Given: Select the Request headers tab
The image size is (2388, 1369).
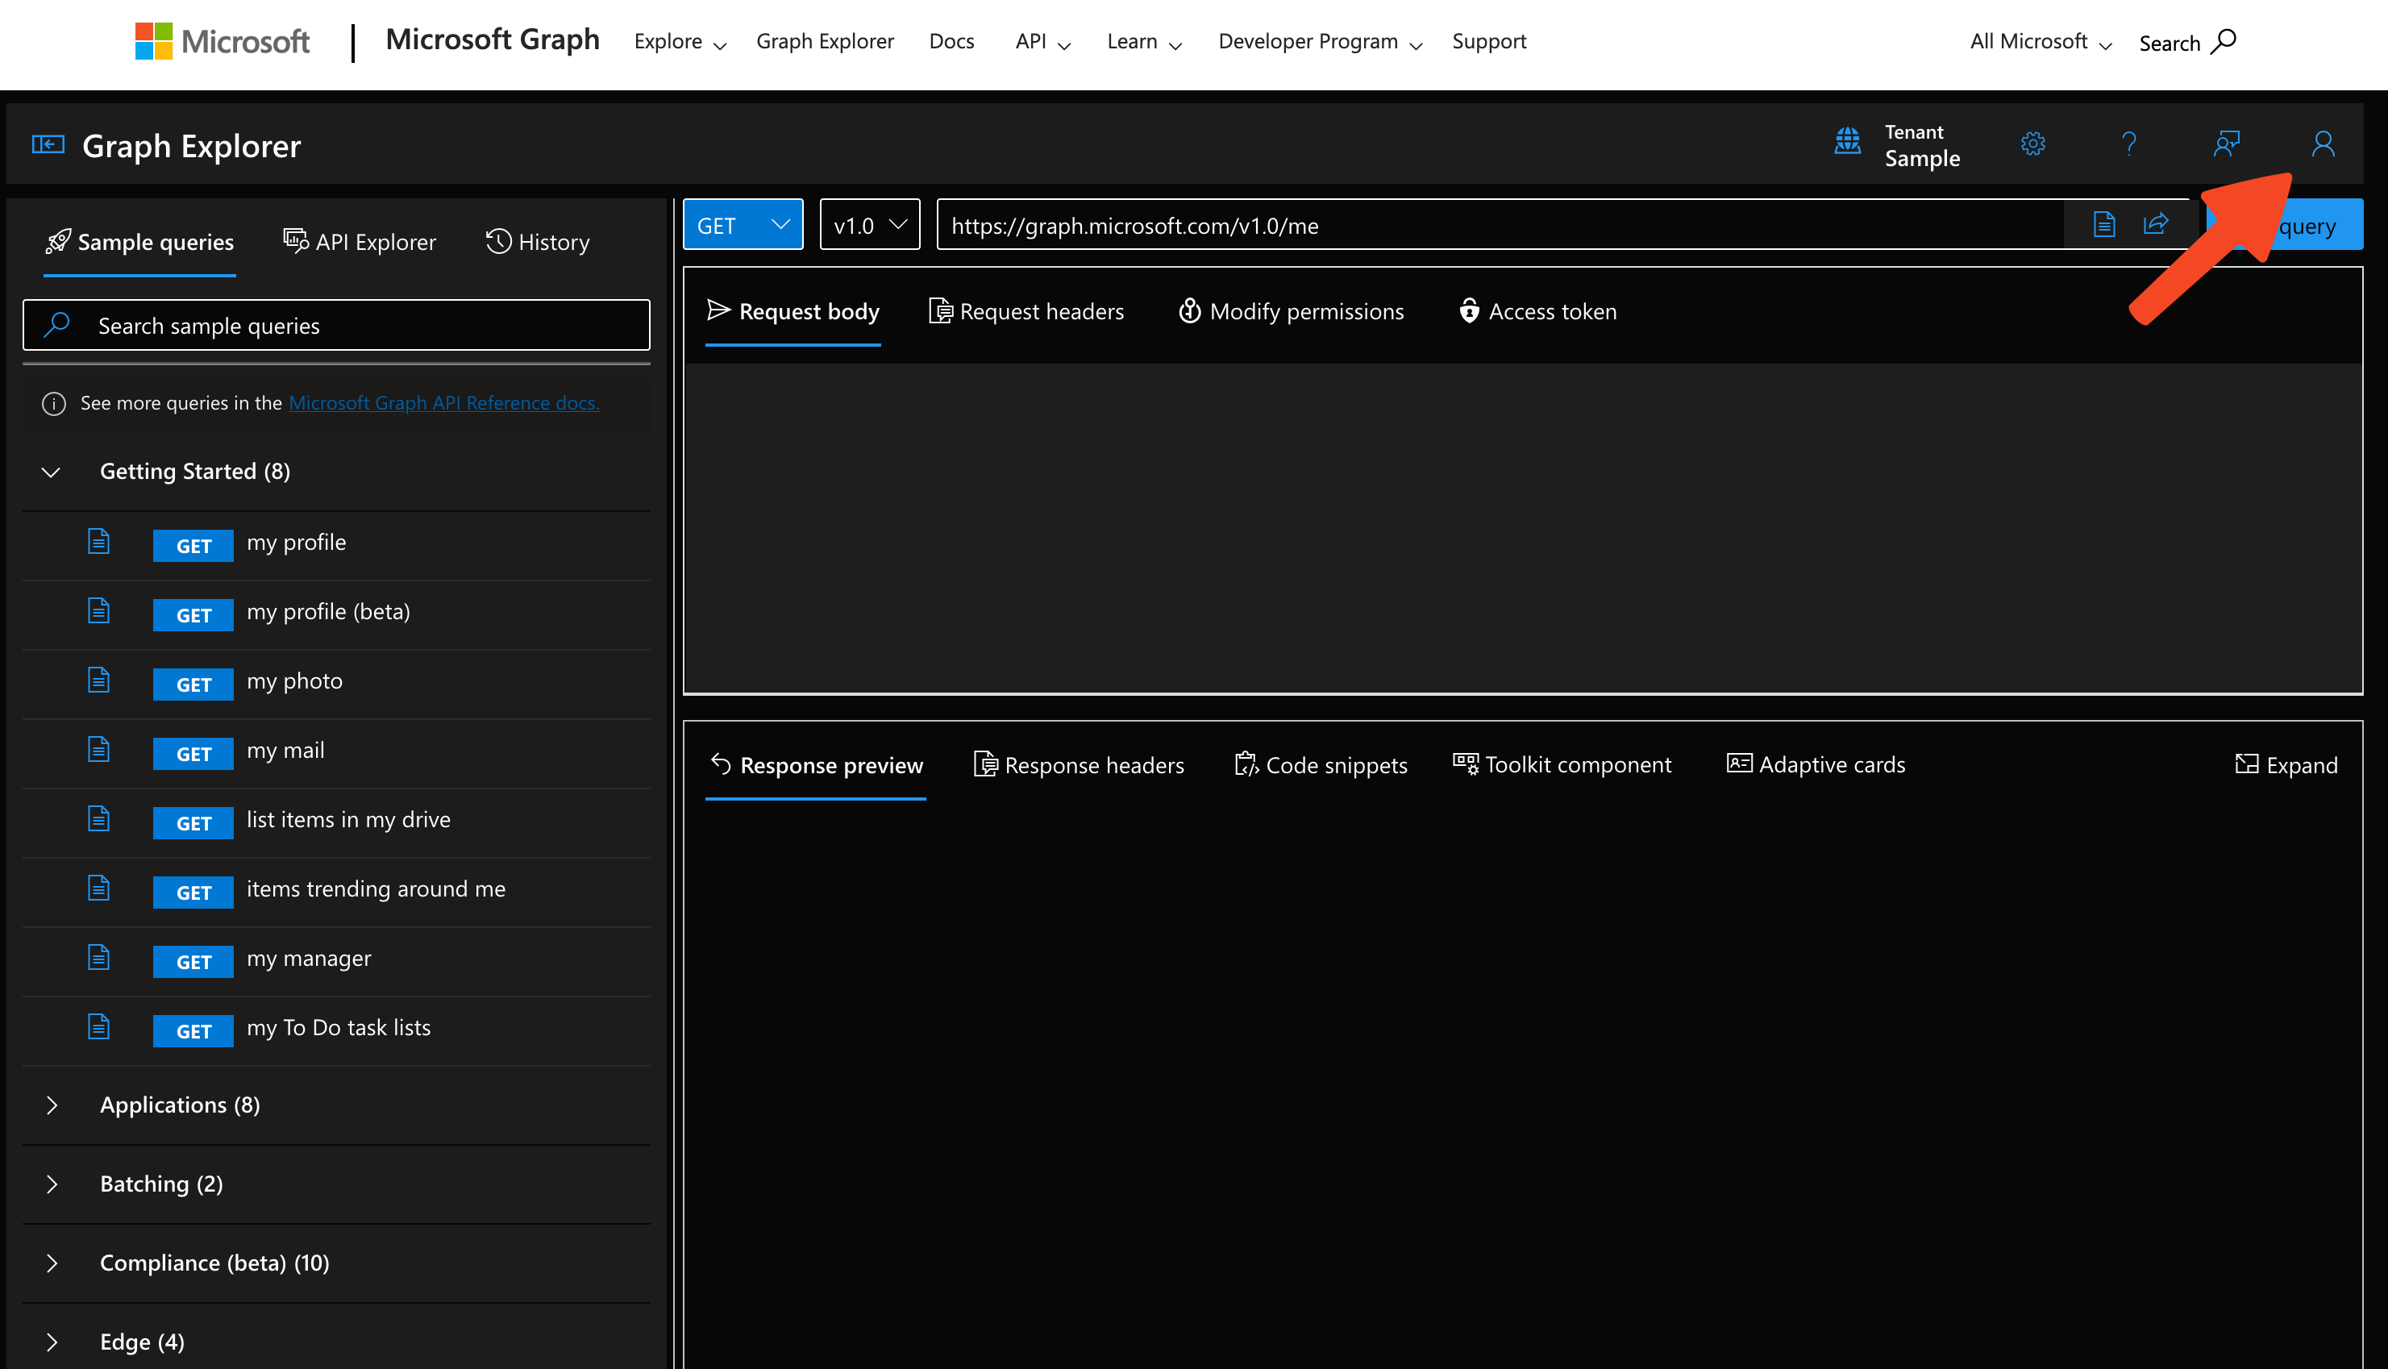Looking at the screenshot, I should point(1026,311).
